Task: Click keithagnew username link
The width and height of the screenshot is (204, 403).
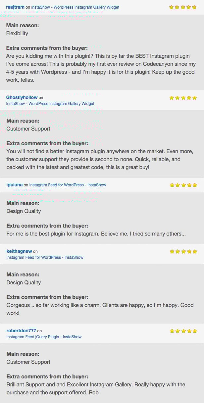Action: pos(19,251)
